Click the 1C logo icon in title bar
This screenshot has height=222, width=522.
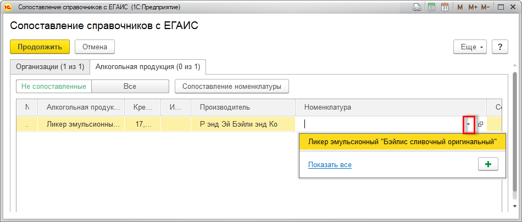coord(8,8)
